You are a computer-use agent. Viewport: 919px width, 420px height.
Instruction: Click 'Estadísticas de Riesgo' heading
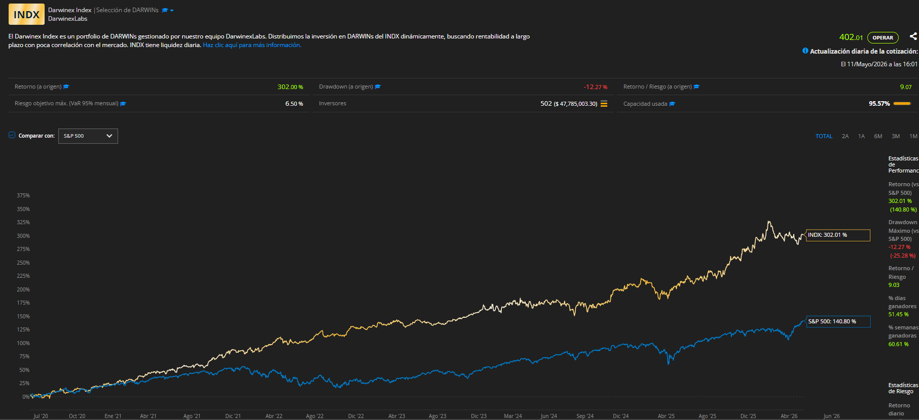pyautogui.click(x=903, y=388)
